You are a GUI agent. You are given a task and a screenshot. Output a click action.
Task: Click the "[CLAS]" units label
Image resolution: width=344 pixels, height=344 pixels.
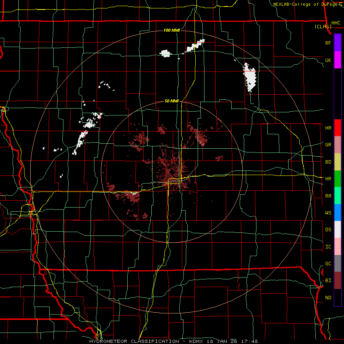[x=323, y=26]
